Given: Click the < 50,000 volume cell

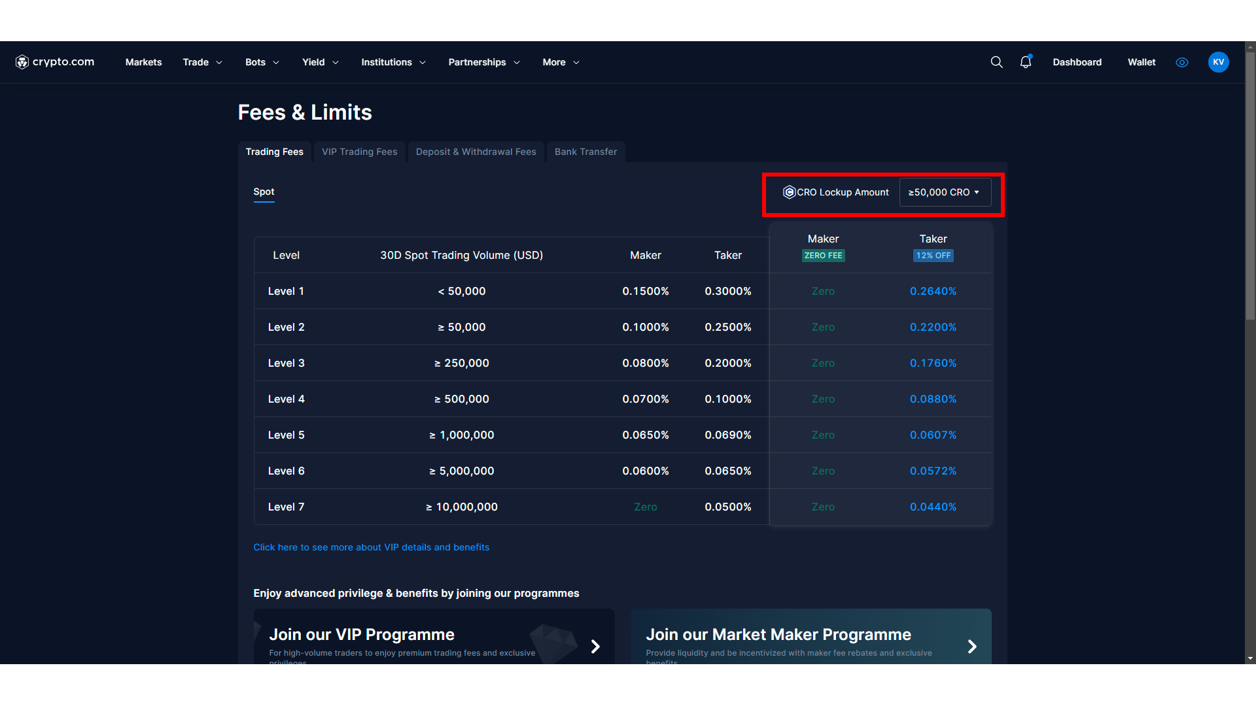Looking at the screenshot, I should tap(462, 291).
